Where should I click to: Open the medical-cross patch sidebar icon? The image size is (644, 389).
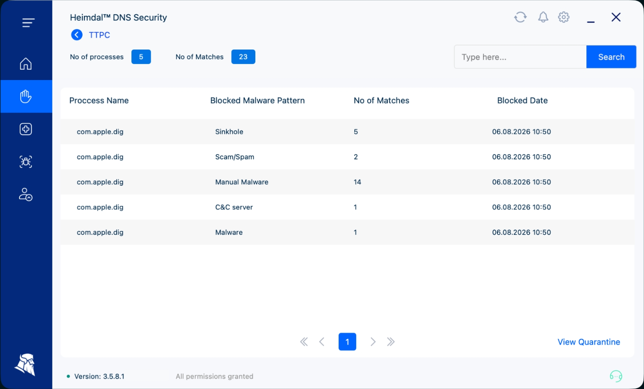(26, 129)
